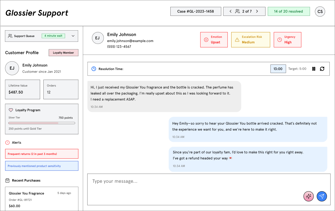
Task: Open the Previously mentioned product sensitivity alert
Action: (42, 166)
